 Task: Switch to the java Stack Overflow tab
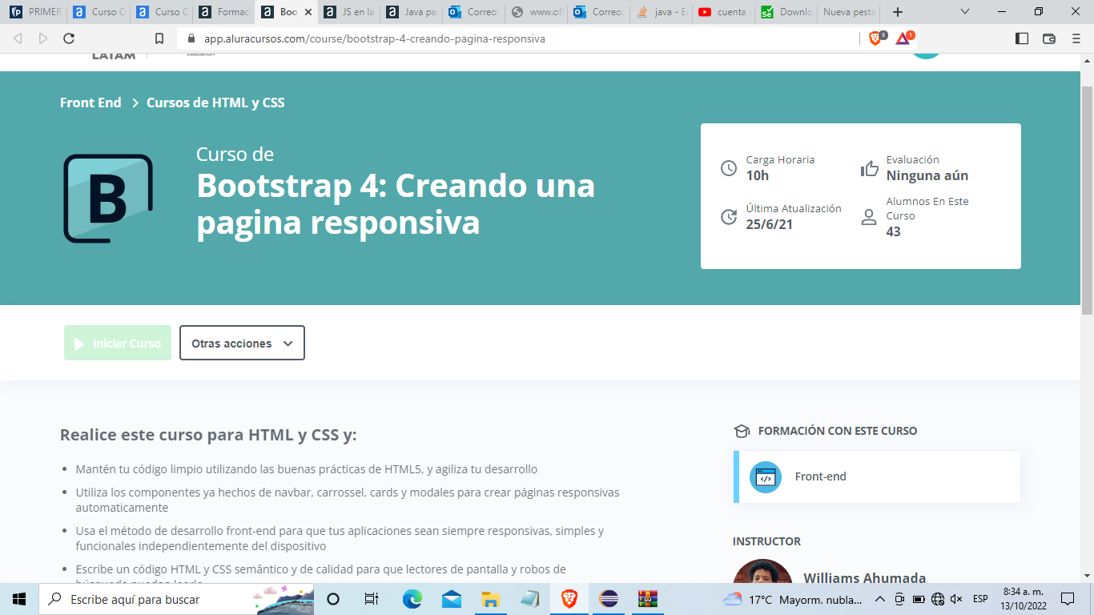point(661,12)
